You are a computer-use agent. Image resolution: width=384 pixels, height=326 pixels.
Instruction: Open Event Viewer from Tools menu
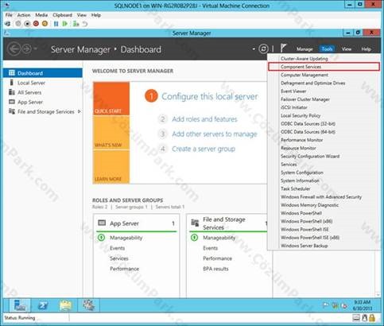pos(324,91)
